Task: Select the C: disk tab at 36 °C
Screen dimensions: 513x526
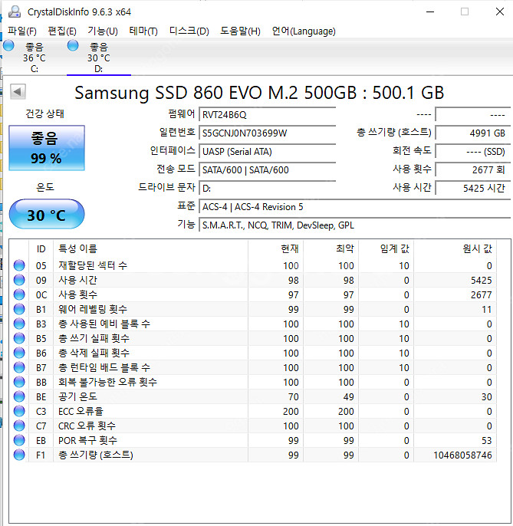Action: [34, 57]
